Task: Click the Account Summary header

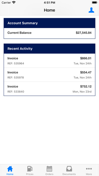Action: pos(49,23)
